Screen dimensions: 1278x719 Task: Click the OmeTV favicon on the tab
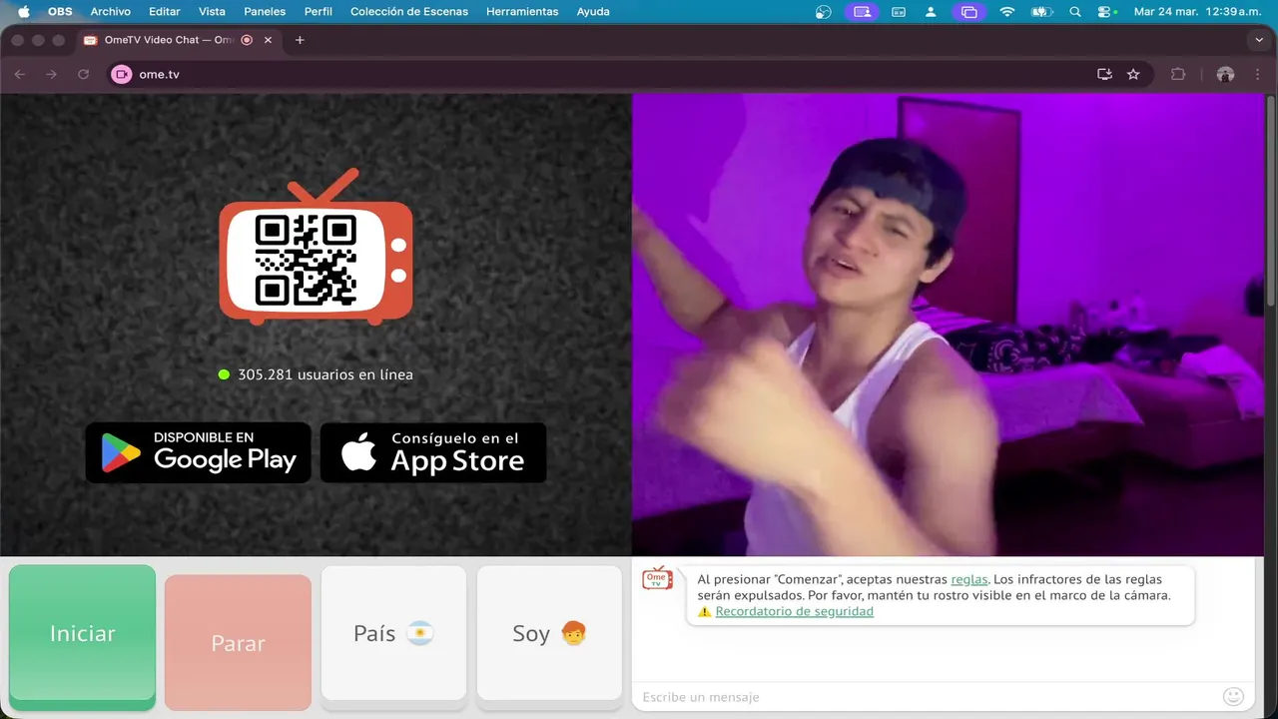pos(90,40)
